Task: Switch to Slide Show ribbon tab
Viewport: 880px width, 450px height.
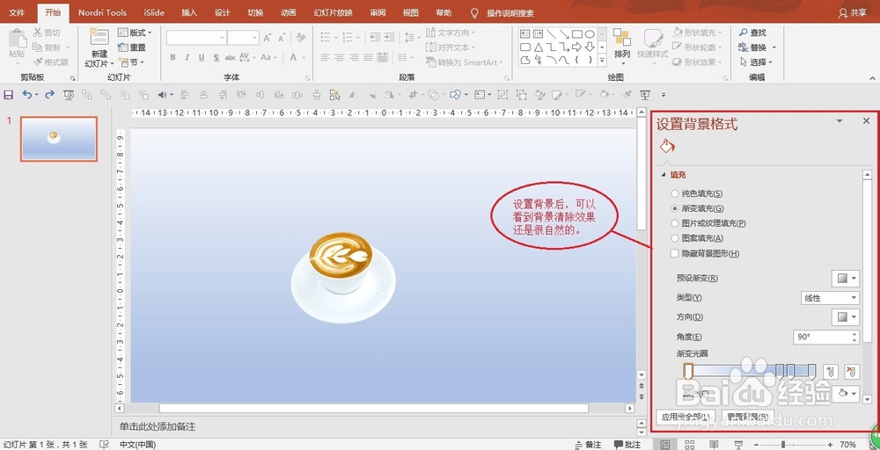Action: [333, 12]
